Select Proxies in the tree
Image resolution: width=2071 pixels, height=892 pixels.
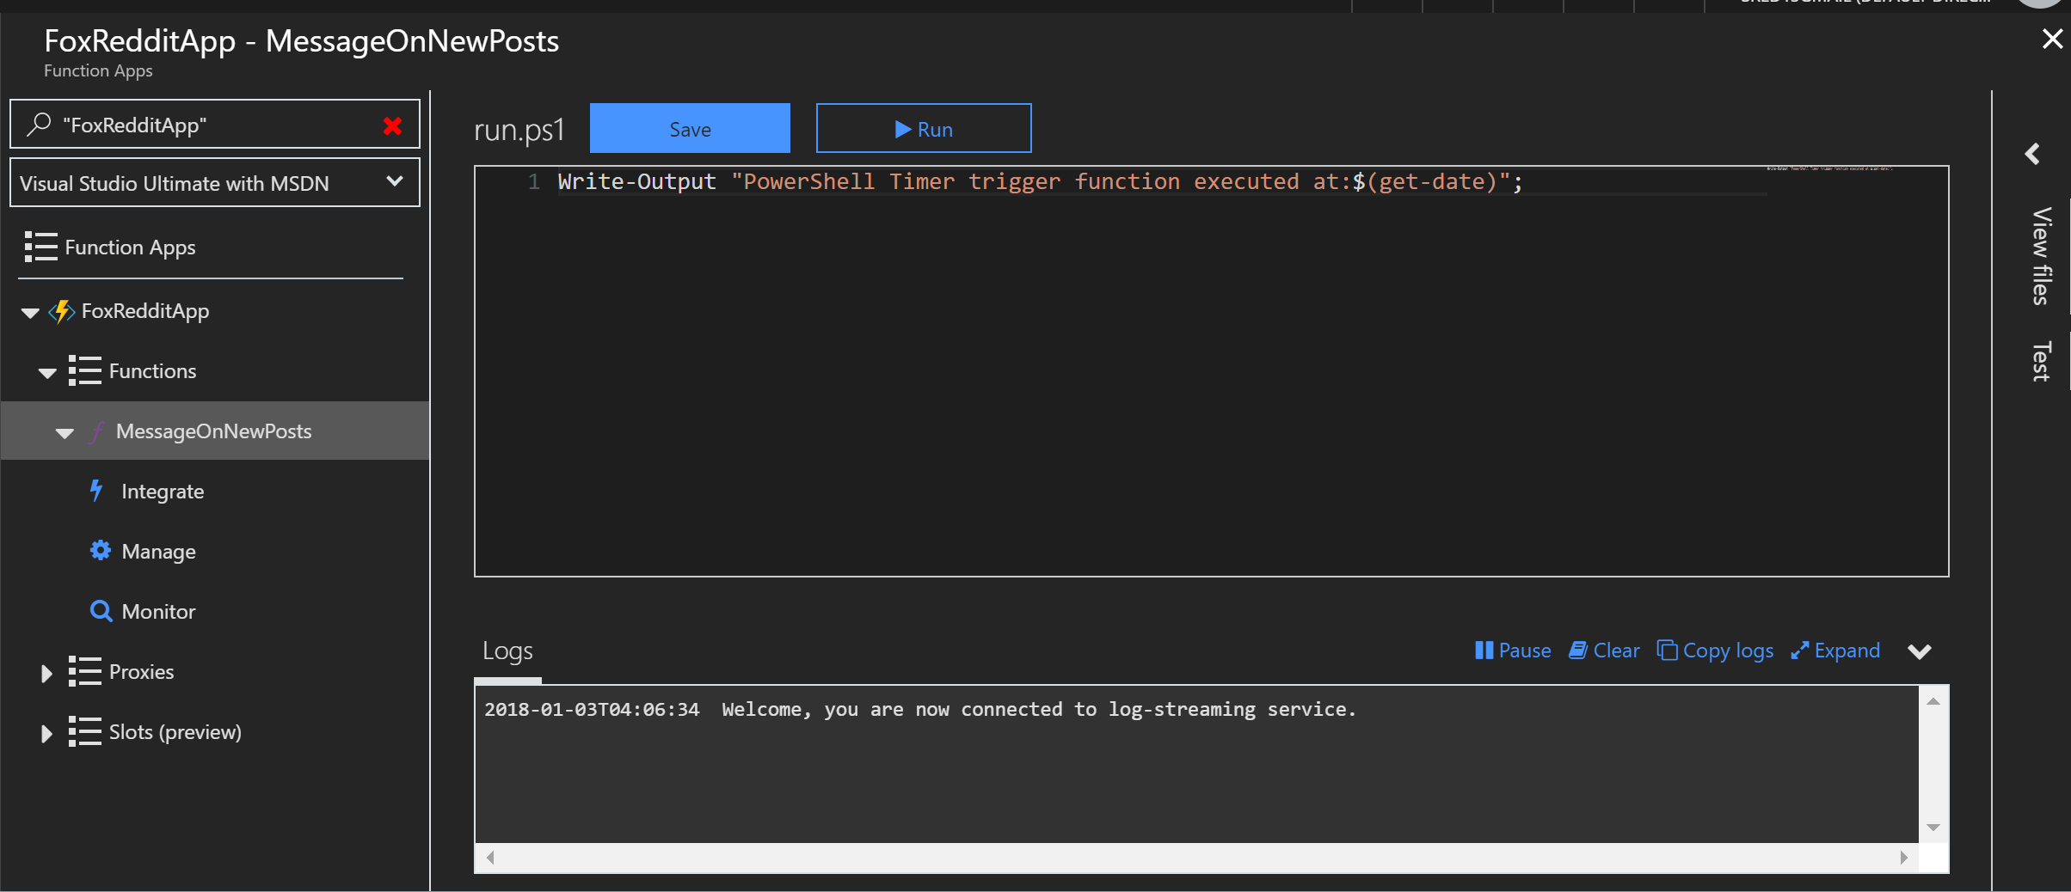coord(141,672)
